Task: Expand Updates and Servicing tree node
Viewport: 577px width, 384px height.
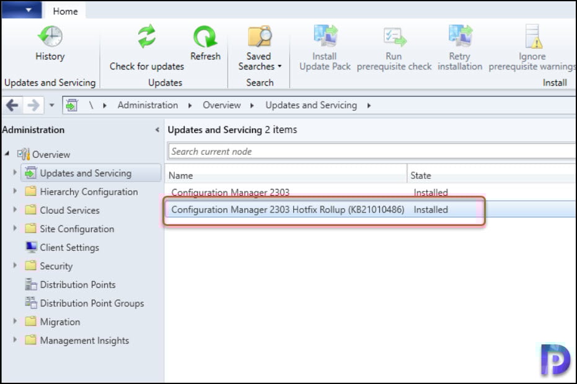Action: 15,172
